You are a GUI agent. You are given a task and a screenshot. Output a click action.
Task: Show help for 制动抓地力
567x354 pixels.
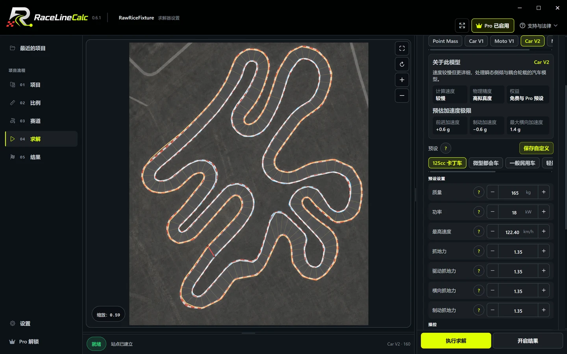click(479, 310)
